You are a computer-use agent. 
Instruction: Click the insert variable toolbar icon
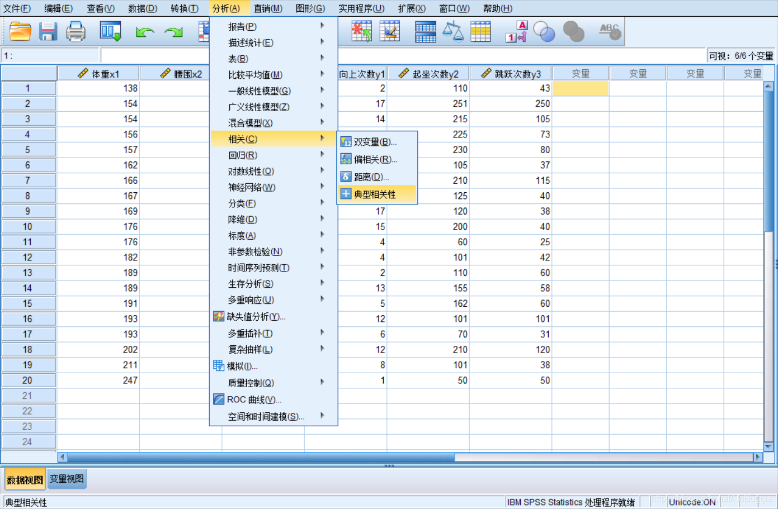point(389,31)
